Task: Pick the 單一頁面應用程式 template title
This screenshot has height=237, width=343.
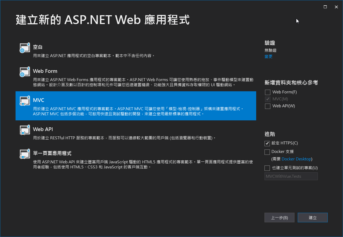Action: [52, 153]
